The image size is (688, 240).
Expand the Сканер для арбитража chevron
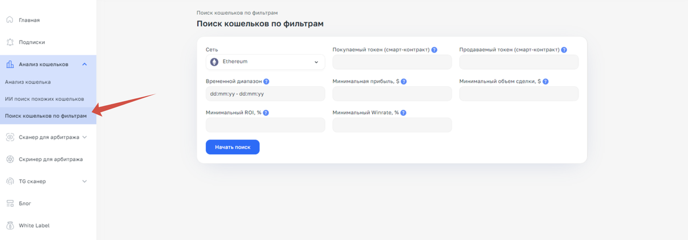coord(85,137)
